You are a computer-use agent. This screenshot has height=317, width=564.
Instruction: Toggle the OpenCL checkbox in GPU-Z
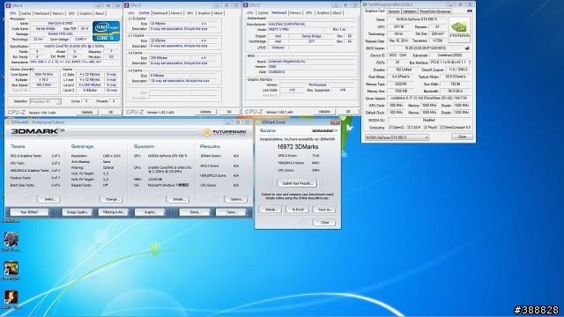[x=390, y=127]
